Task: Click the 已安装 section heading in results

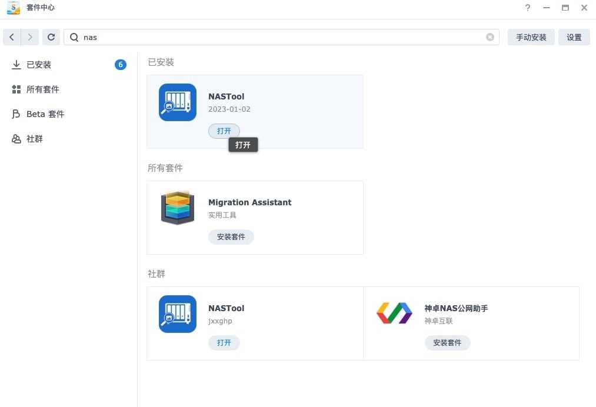Action: point(161,62)
